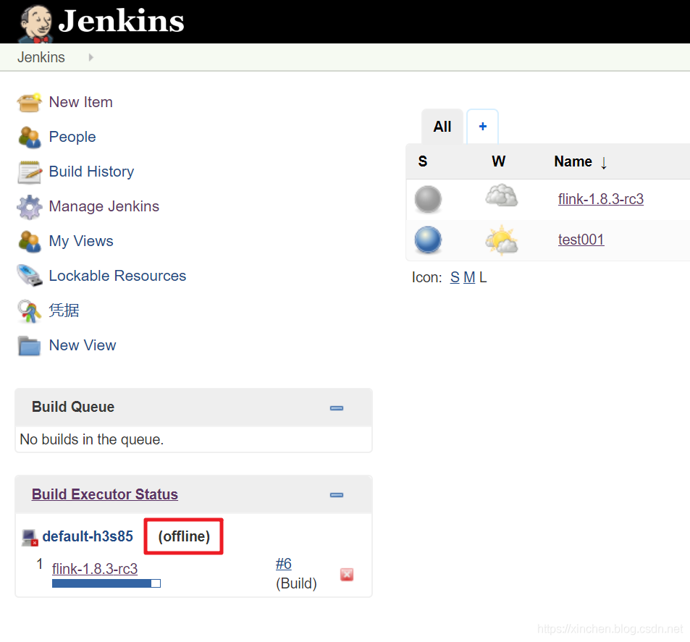Click the Jenkins butler logo icon
This screenshot has height=642, width=690.
pos(36,23)
